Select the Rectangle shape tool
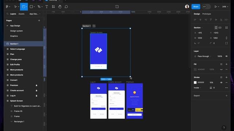 coord(31,7)
